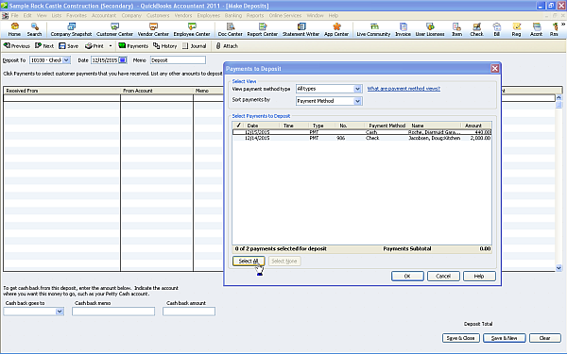Expand the Cash back goes to dropdown
Screen dimensions: 567x354
[x=60, y=312]
